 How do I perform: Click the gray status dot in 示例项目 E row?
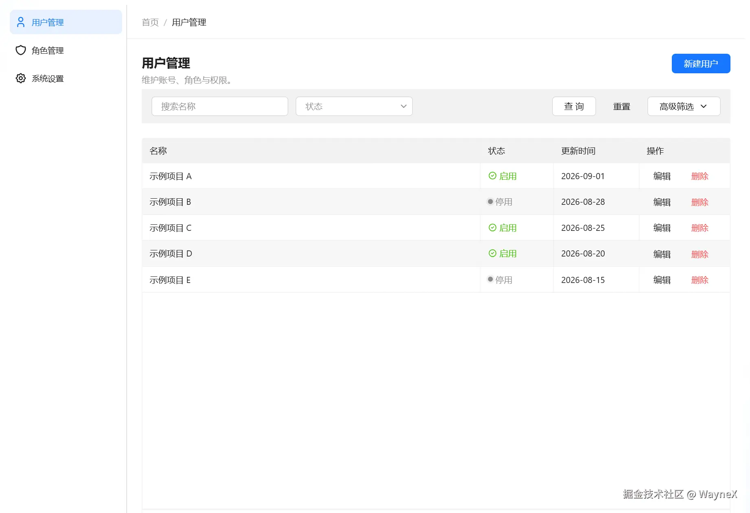[x=490, y=279]
